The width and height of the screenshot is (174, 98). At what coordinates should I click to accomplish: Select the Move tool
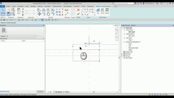(39, 14)
